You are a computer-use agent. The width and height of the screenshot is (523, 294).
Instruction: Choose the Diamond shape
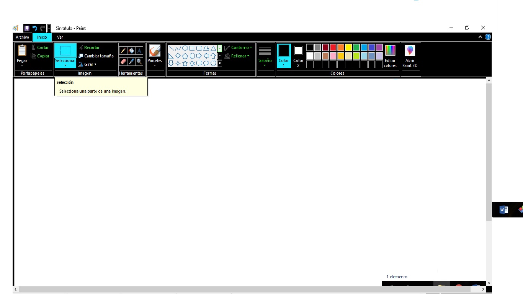(178, 56)
